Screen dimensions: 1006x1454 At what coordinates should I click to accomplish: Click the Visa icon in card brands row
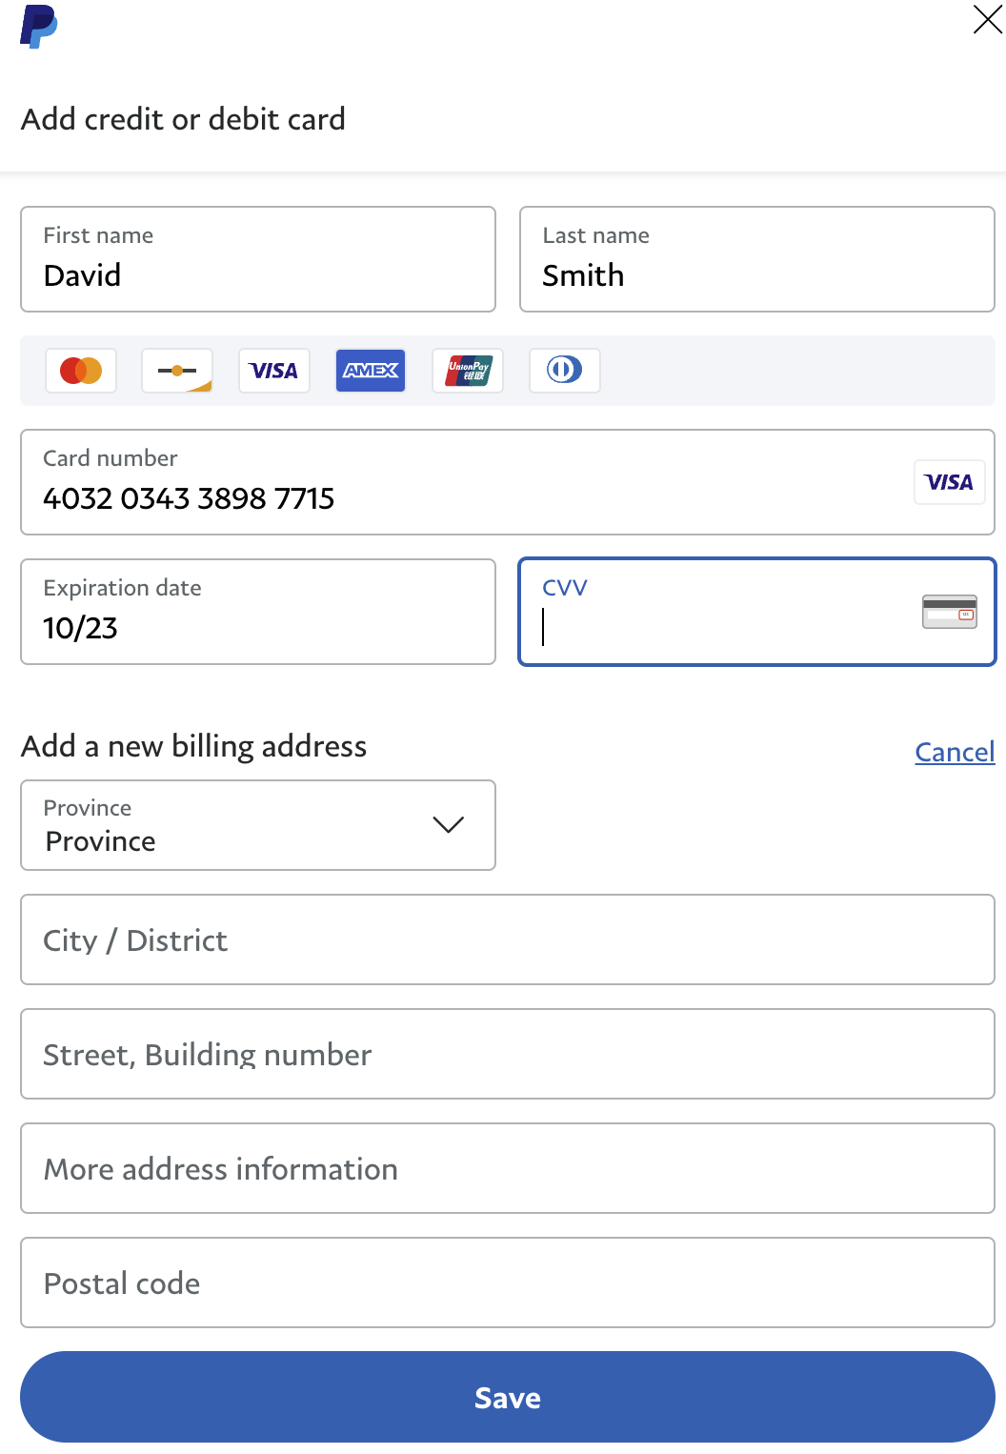click(274, 371)
